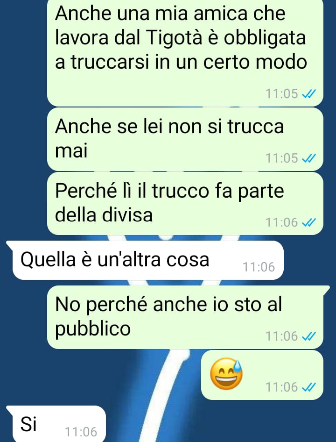This screenshot has height=442, width=336.
Task: Tap the word 'Tigotà' in the first message
Action: coord(175,37)
